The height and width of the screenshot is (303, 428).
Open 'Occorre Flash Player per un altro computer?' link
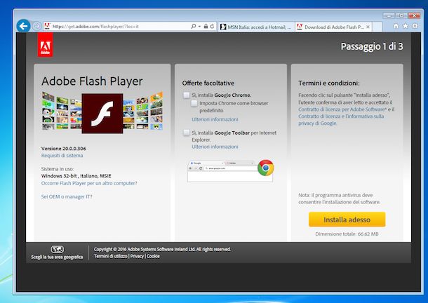tap(89, 183)
